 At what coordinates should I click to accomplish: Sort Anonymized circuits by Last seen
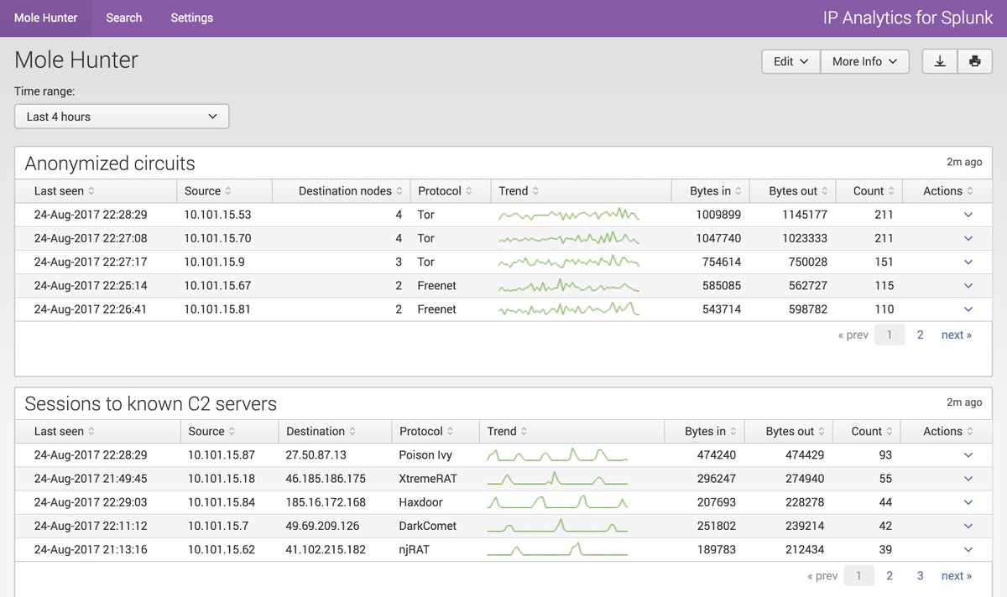(65, 191)
